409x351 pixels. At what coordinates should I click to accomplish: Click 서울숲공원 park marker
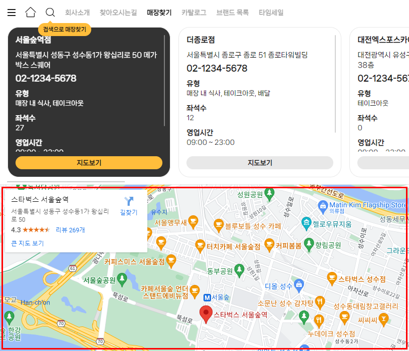pyautogui.click(x=122, y=279)
